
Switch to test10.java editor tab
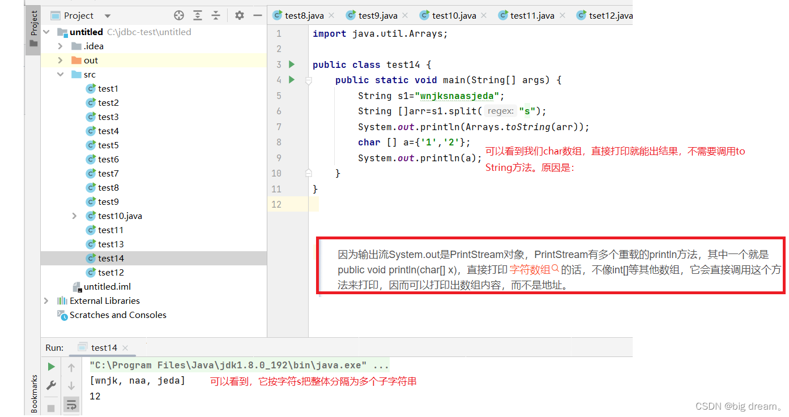[454, 16]
